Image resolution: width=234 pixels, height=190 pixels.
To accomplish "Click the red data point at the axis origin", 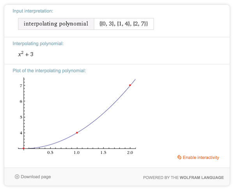I will [24, 149].
